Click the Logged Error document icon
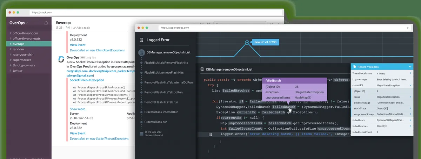The height and width of the screenshot is (159, 421). (141, 40)
